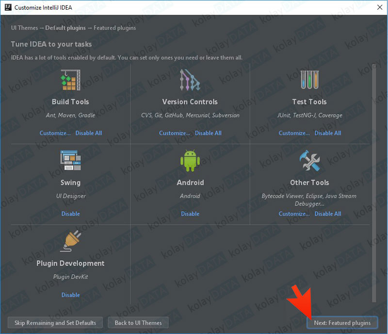The height and width of the screenshot is (334, 388).
Task: Click the IntelliJ IDEA title bar icon
Action: click(x=7, y=8)
